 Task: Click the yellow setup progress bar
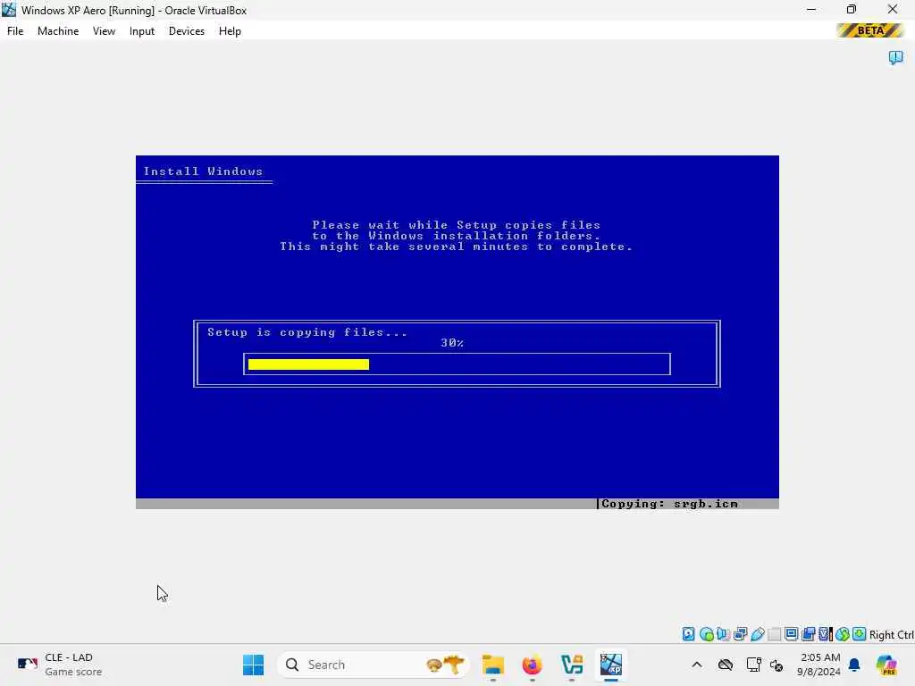[x=308, y=364]
